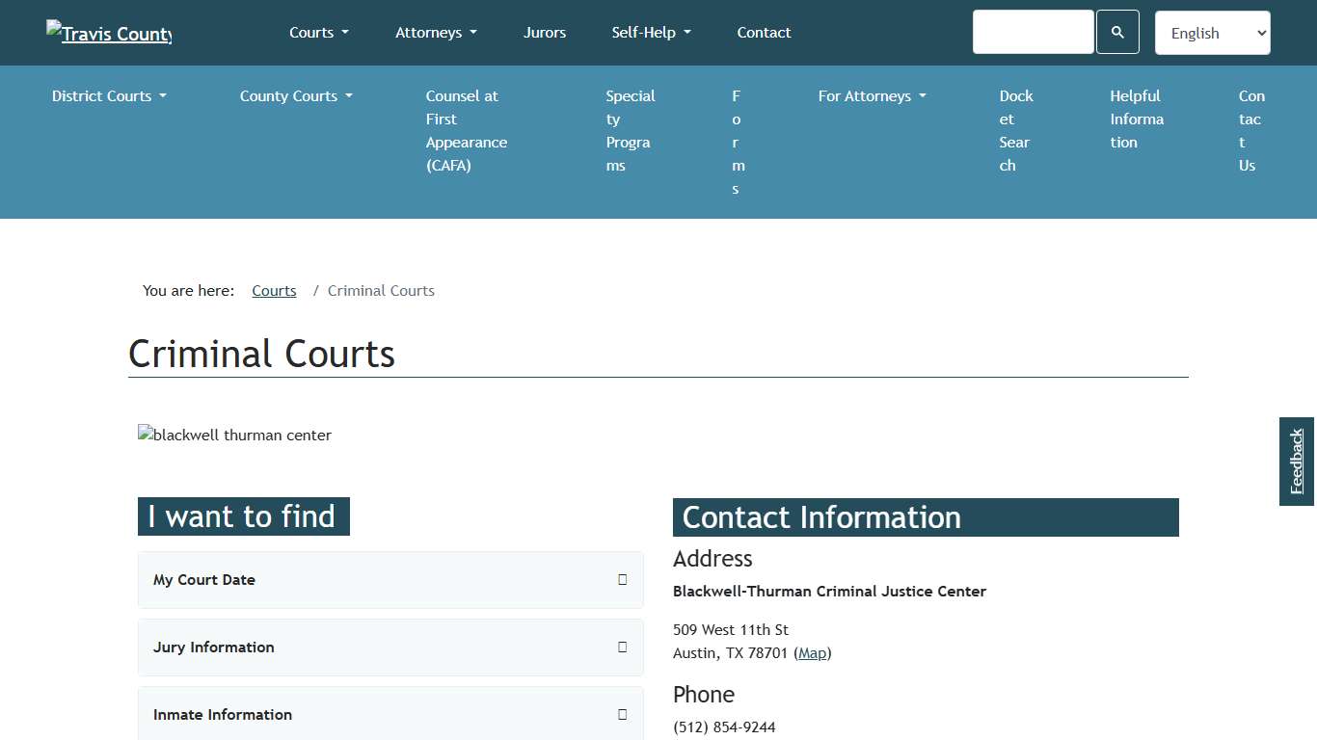This screenshot has width=1317, height=740.
Task: Click the Courts breadcrumb link
Action: pos(274,290)
